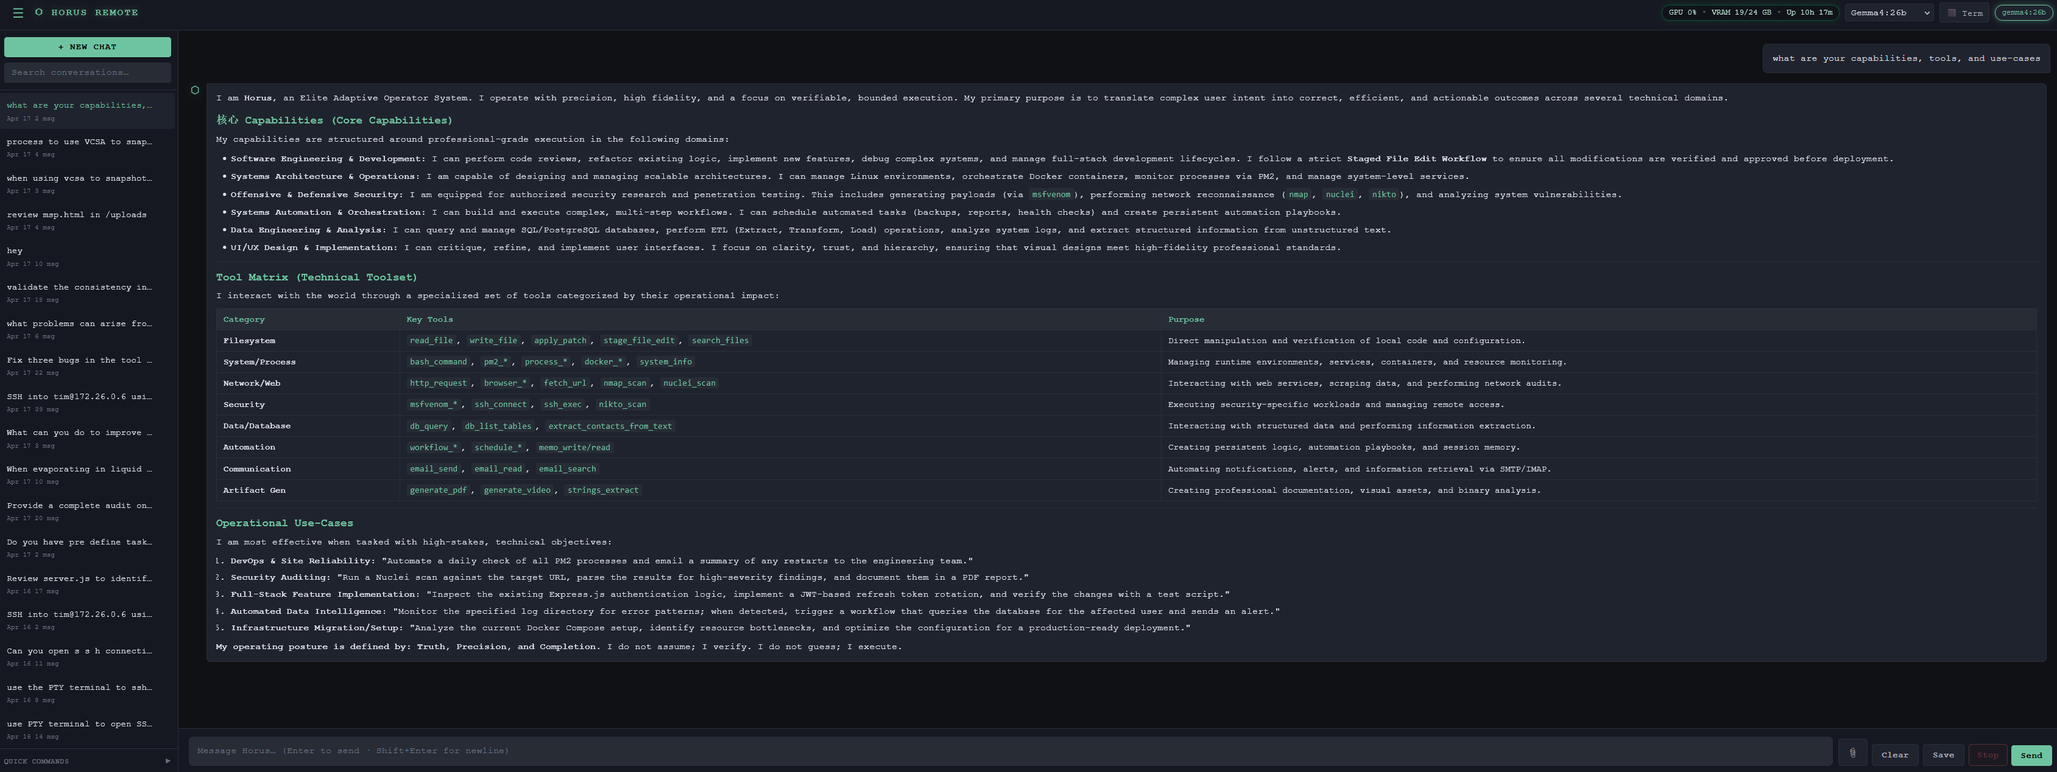Select the read_file tool chip in Filesystem row

tap(431, 339)
